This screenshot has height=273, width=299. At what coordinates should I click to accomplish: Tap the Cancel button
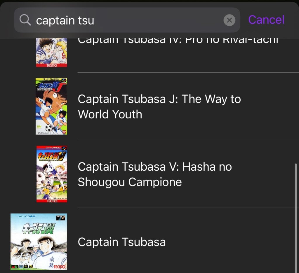coord(266,20)
